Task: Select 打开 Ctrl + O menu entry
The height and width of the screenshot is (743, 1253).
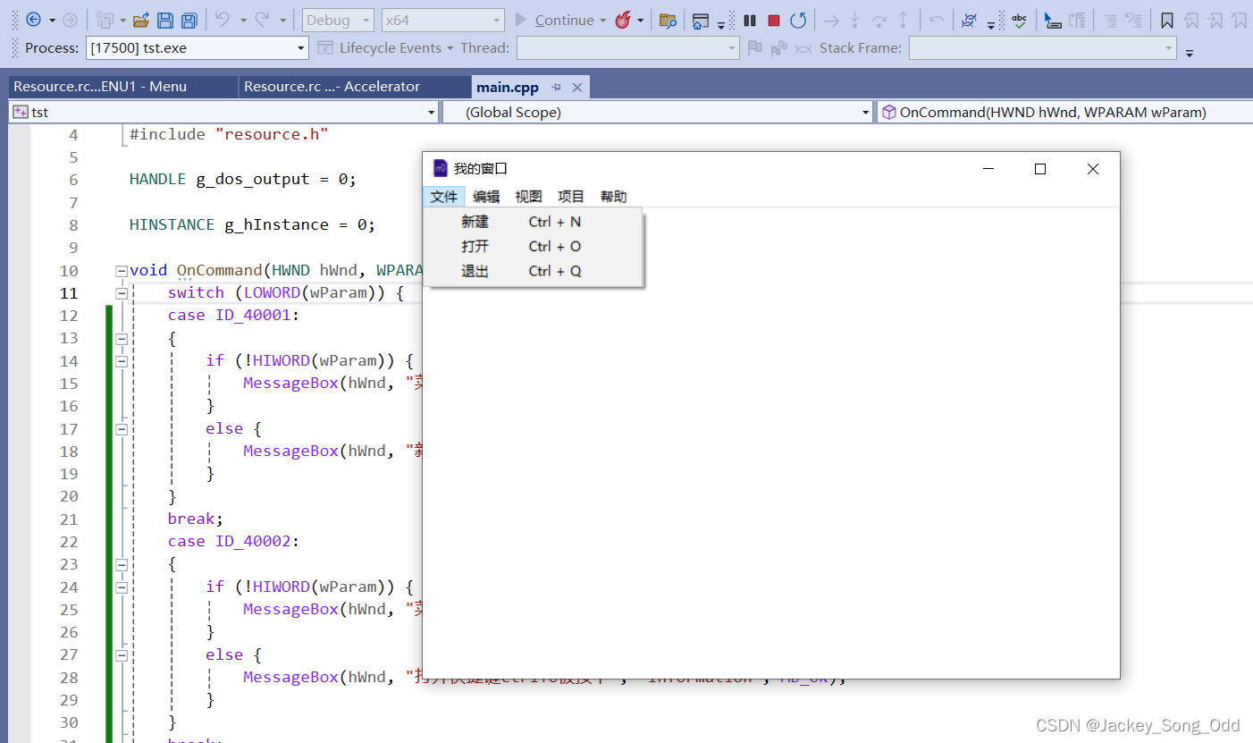Action: 533,246
